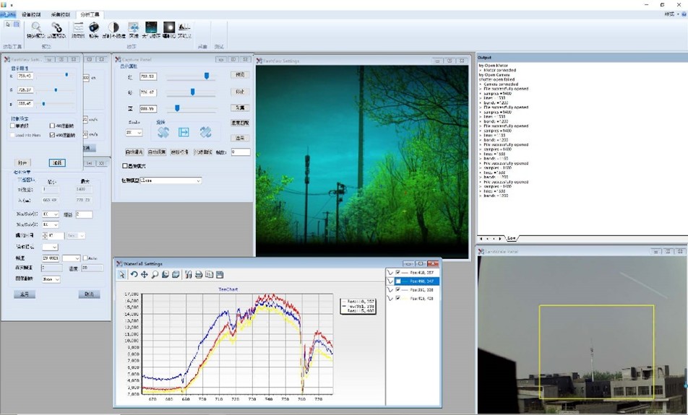The height and width of the screenshot is (415, 688).
Task: Click the save icon in chart toolbar
Action: coord(220,274)
